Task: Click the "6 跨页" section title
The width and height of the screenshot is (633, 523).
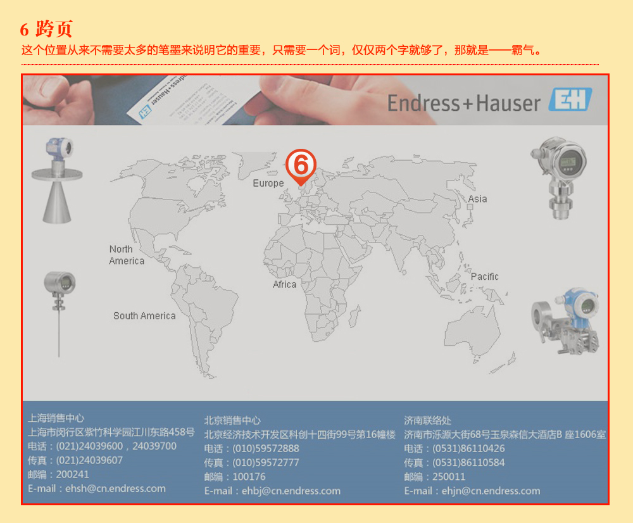Action: point(46,29)
